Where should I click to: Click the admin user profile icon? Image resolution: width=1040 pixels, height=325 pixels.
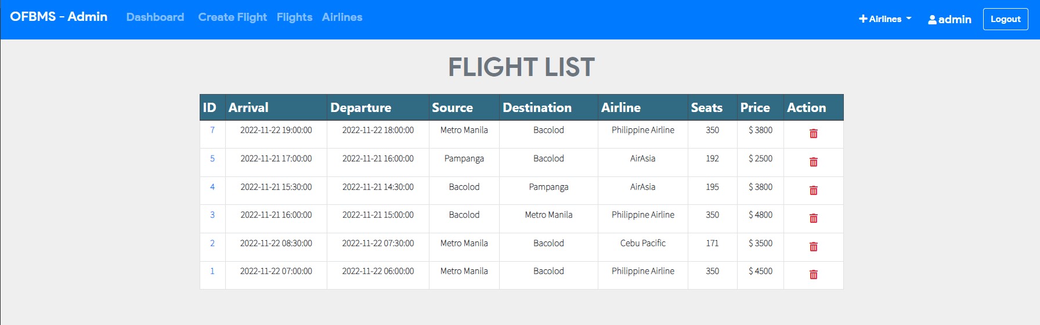click(x=932, y=20)
